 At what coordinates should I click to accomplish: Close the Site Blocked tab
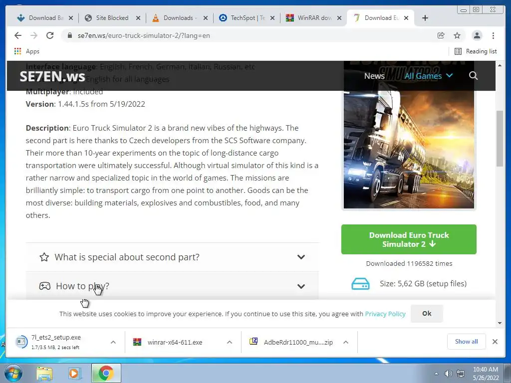(x=138, y=18)
